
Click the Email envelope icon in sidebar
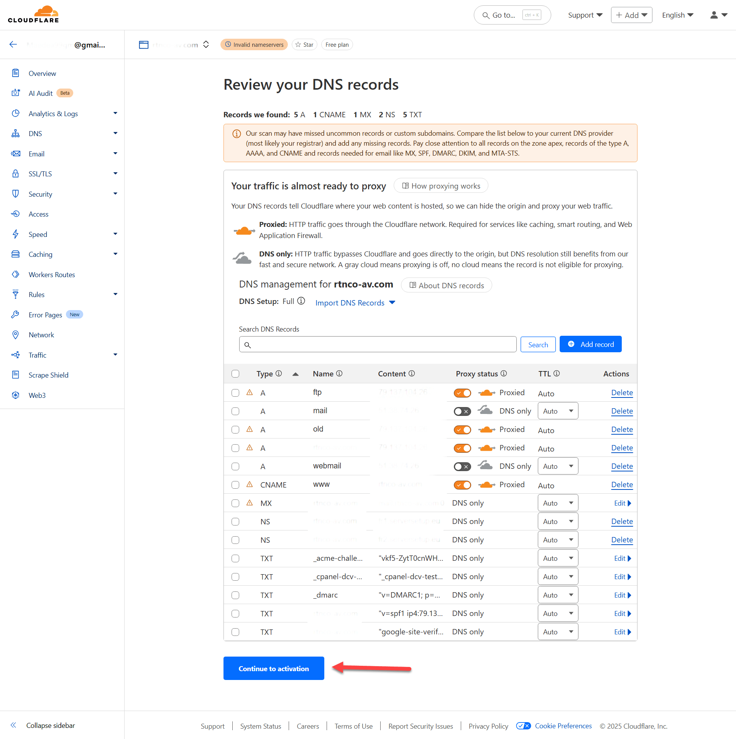point(15,153)
